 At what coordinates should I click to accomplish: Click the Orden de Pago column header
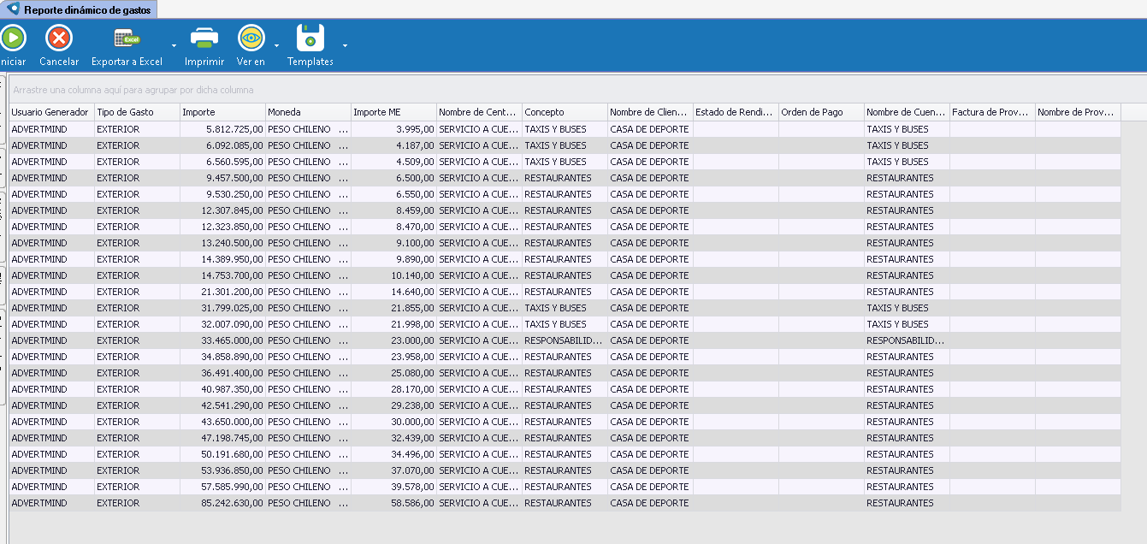[821, 112]
